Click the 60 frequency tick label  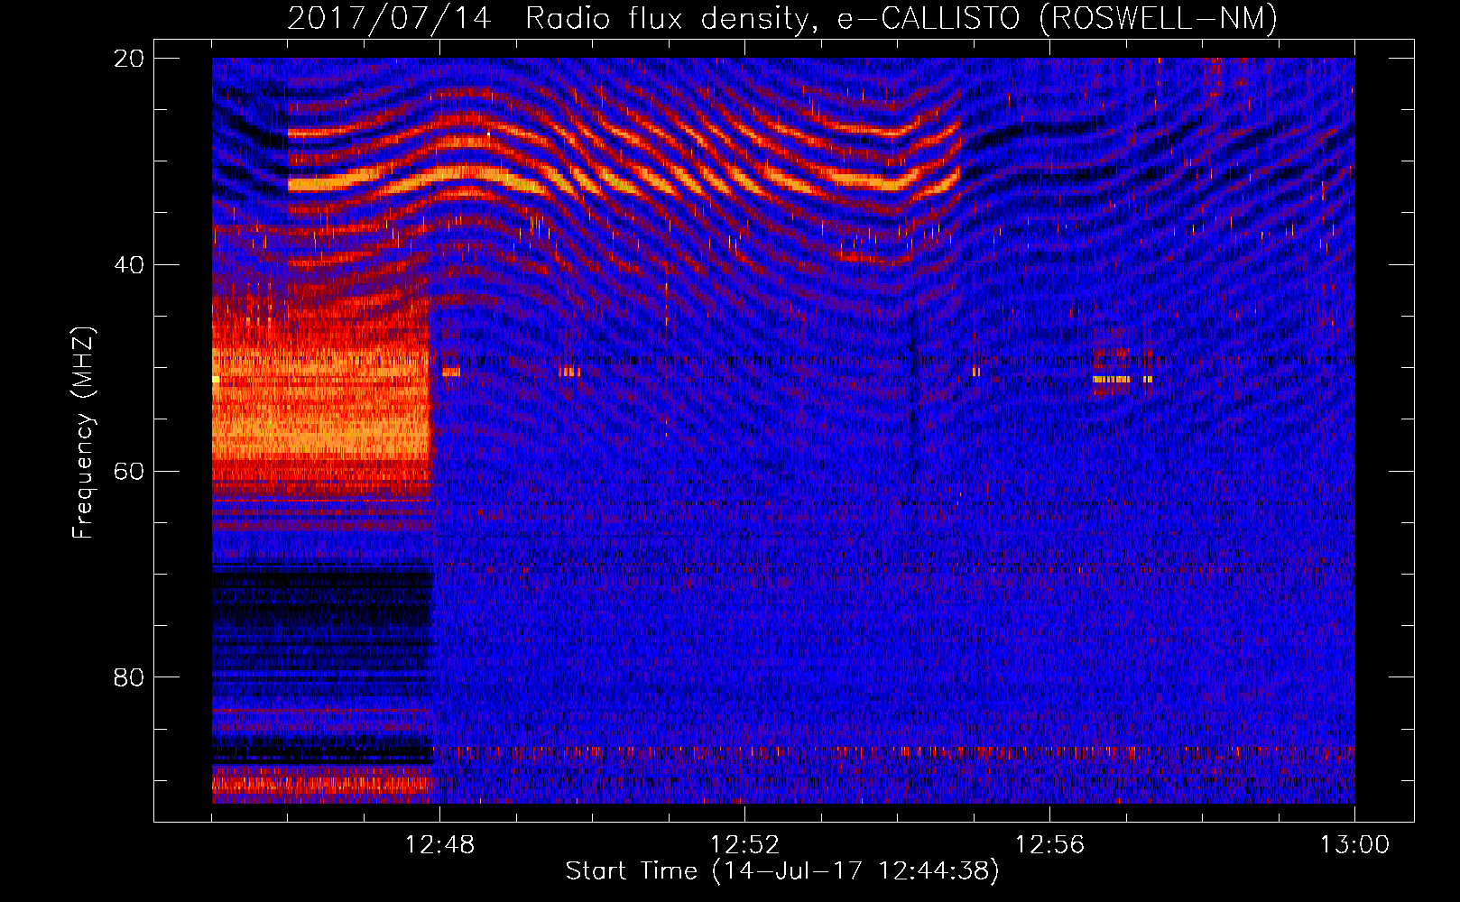(x=129, y=471)
